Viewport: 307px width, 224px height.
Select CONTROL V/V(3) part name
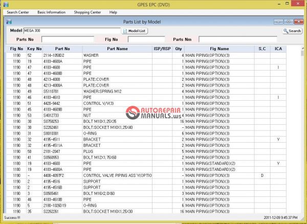pos(117,103)
